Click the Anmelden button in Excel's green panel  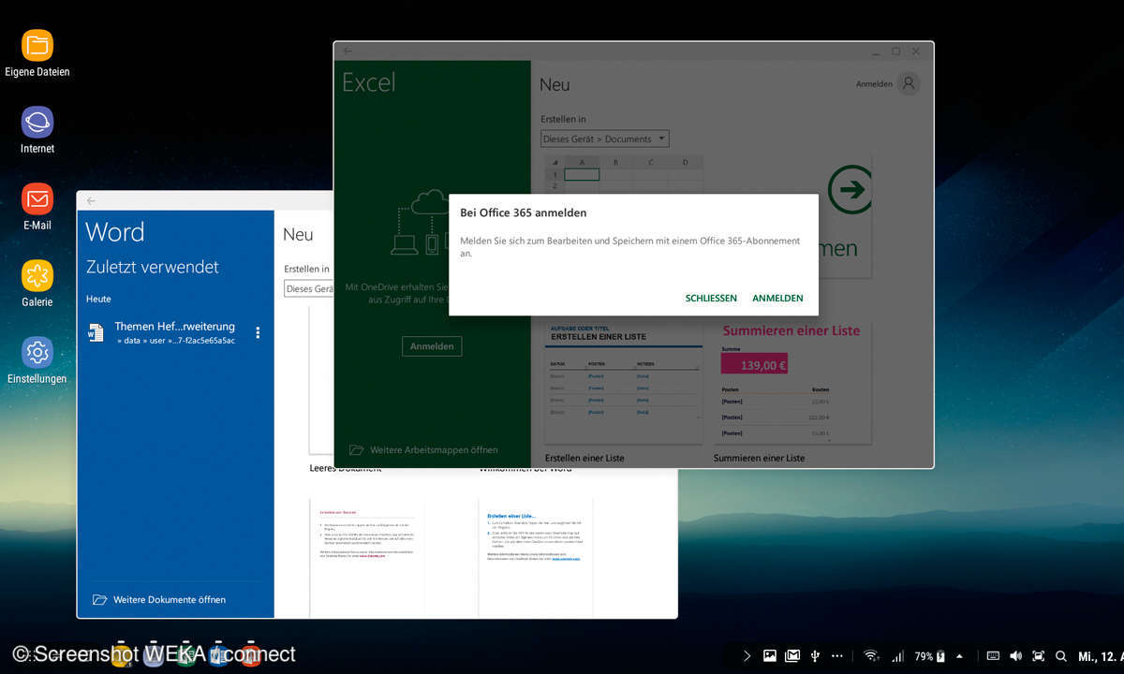coord(432,346)
